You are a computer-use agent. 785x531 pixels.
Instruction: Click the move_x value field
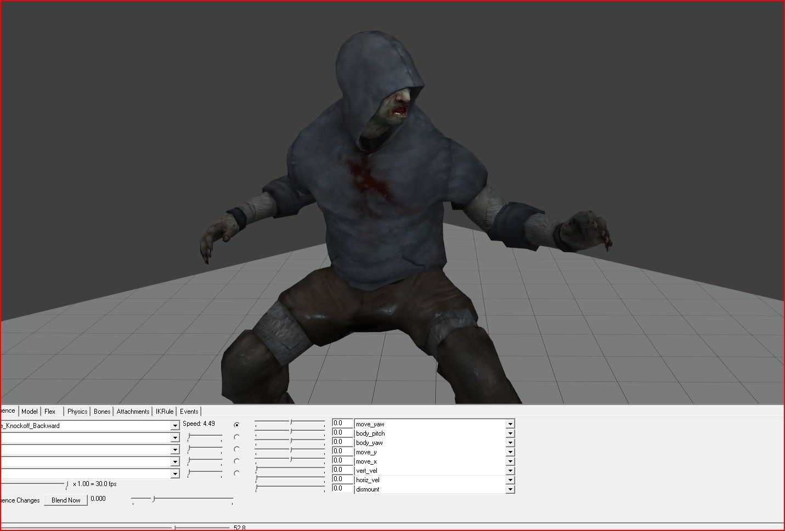(x=342, y=461)
